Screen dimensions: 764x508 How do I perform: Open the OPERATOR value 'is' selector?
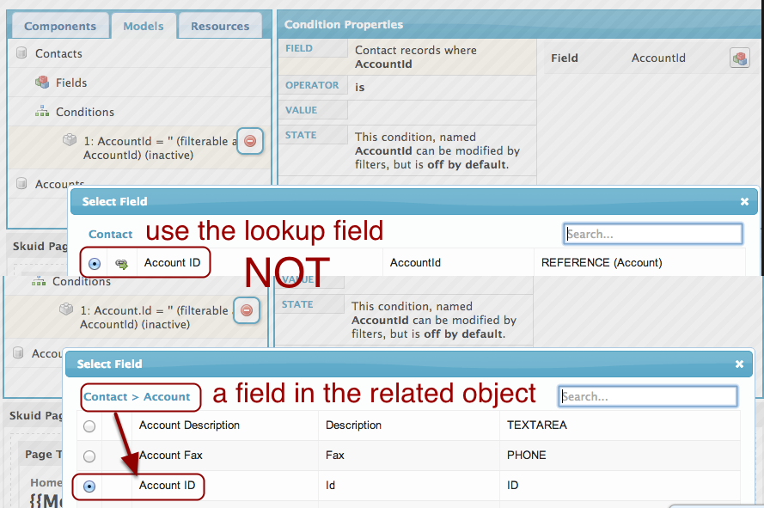tap(360, 87)
